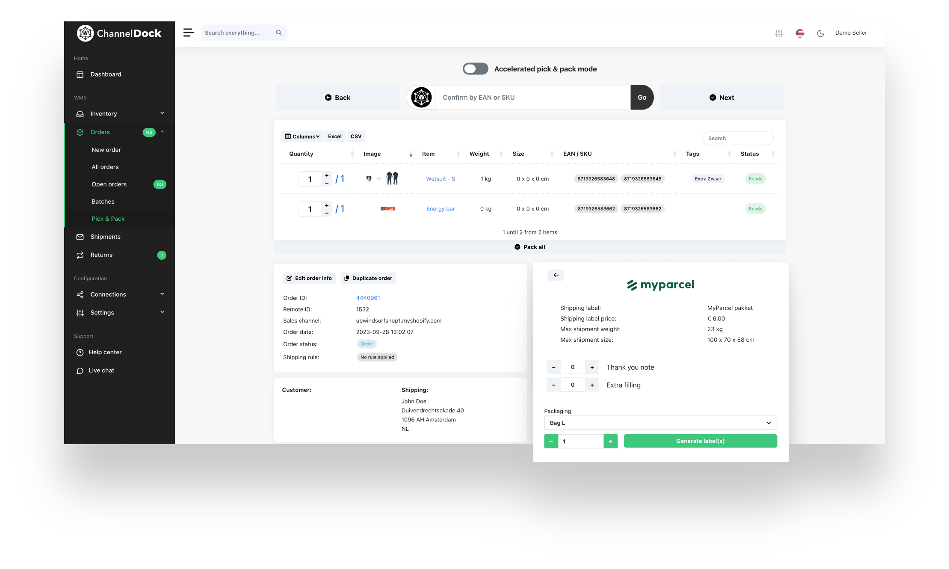
Task: Click the dark mode moon icon
Action: [x=820, y=33]
